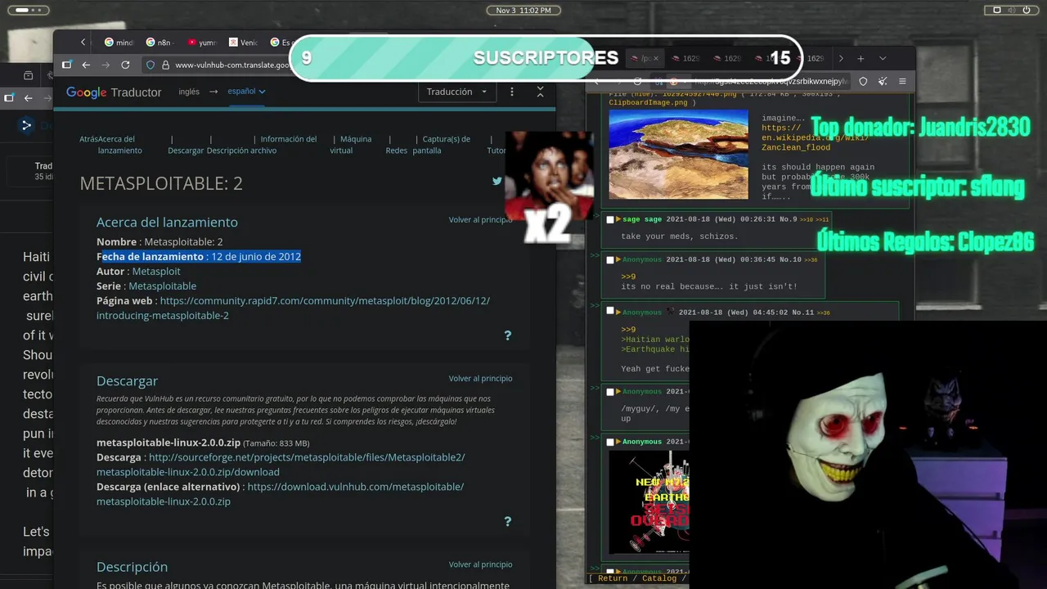Go forward in vulnhub browser window
This screenshot has width=1047, height=589.
106,65
